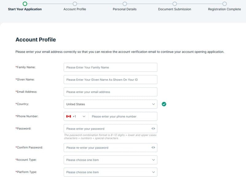Click the Personal Details step circle
Screen dimensions: 246x177
coord(125,4)
